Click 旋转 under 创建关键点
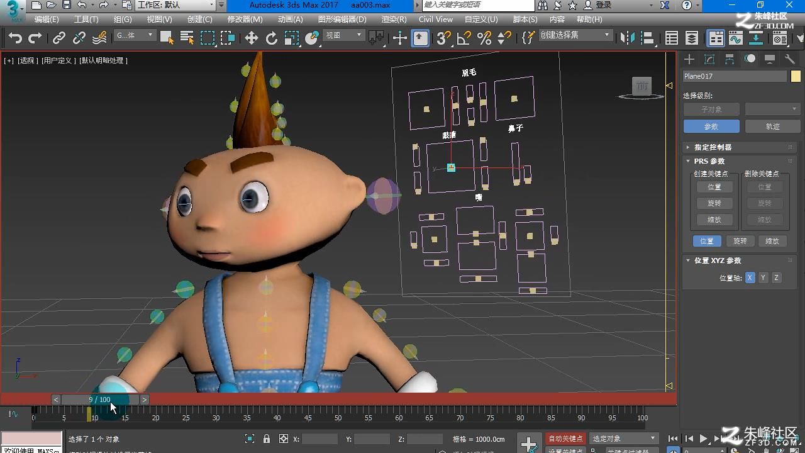Viewport: 805px width, 453px height. (714, 203)
